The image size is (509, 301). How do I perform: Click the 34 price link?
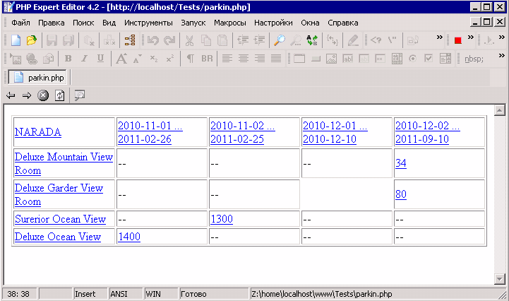(401, 163)
